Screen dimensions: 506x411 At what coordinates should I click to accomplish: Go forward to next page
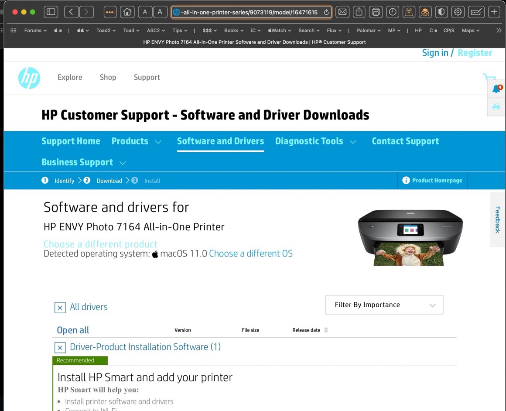click(86, 12)
